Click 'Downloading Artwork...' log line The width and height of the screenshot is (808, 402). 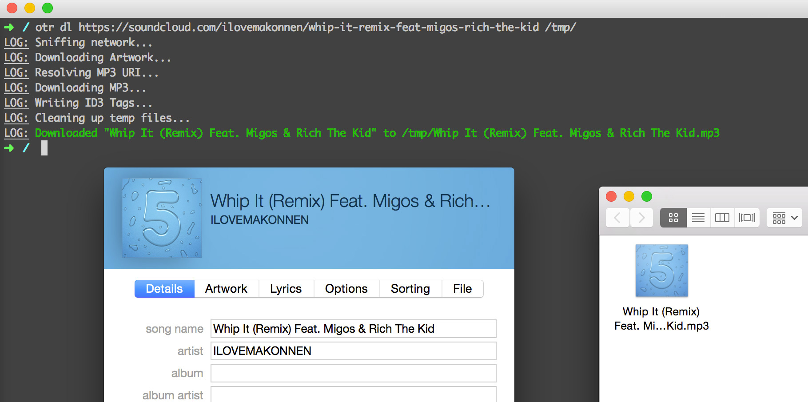pos(103,58)
